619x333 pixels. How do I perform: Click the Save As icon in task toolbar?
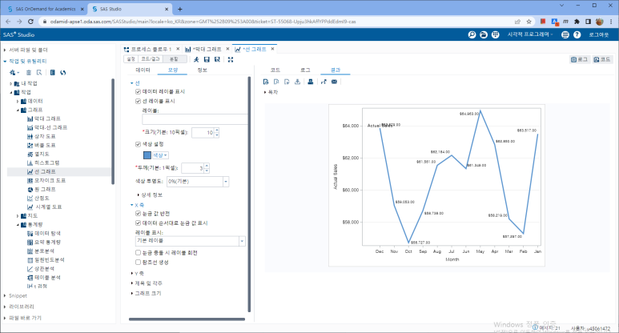coord(217,59)
